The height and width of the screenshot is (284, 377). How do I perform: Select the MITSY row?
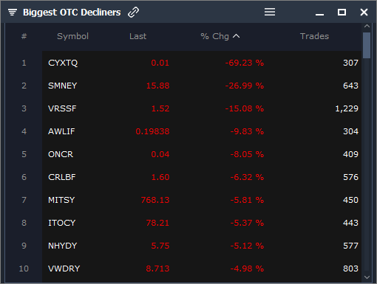(x=202, y=200)
